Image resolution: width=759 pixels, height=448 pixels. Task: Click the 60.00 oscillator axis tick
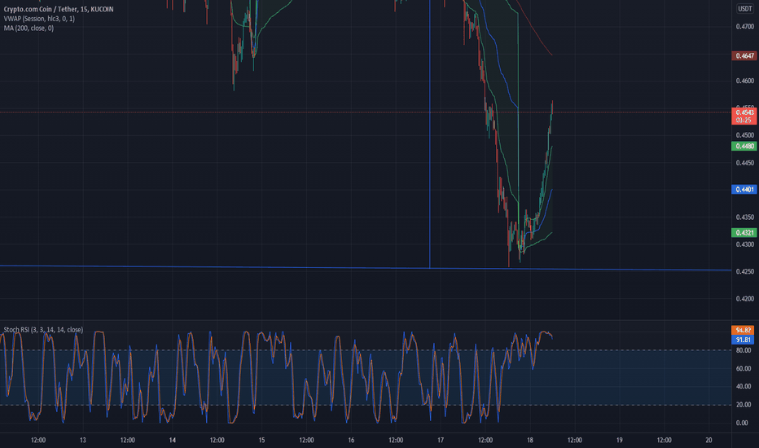(x=744, y=368)
